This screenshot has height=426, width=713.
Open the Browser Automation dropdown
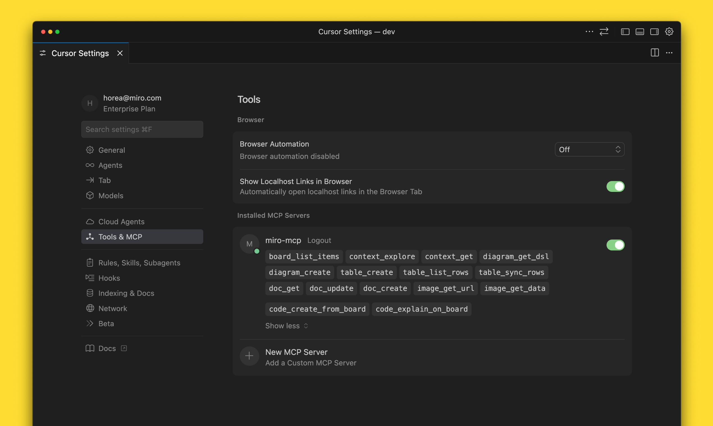(x=589, y=149)
